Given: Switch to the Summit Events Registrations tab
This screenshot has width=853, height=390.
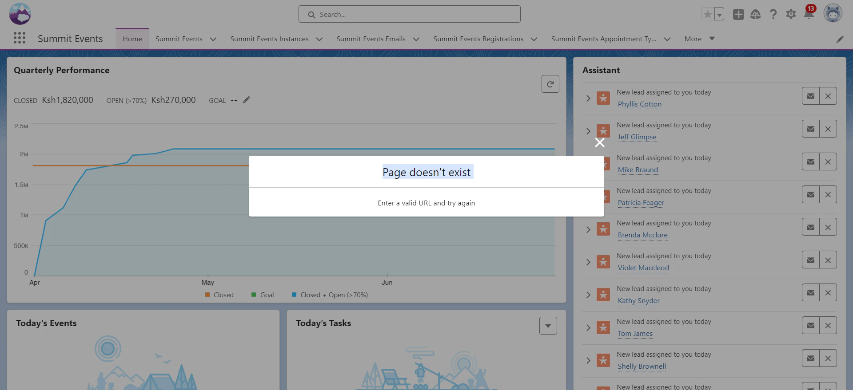Looking at the screenshot, I should point(478,39).
